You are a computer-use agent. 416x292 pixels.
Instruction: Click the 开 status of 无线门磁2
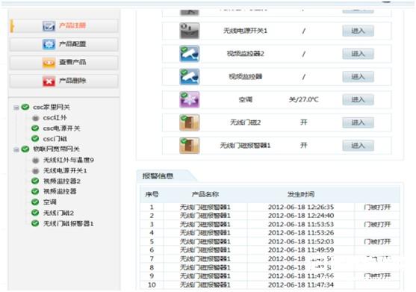click(x=304, y=122)
